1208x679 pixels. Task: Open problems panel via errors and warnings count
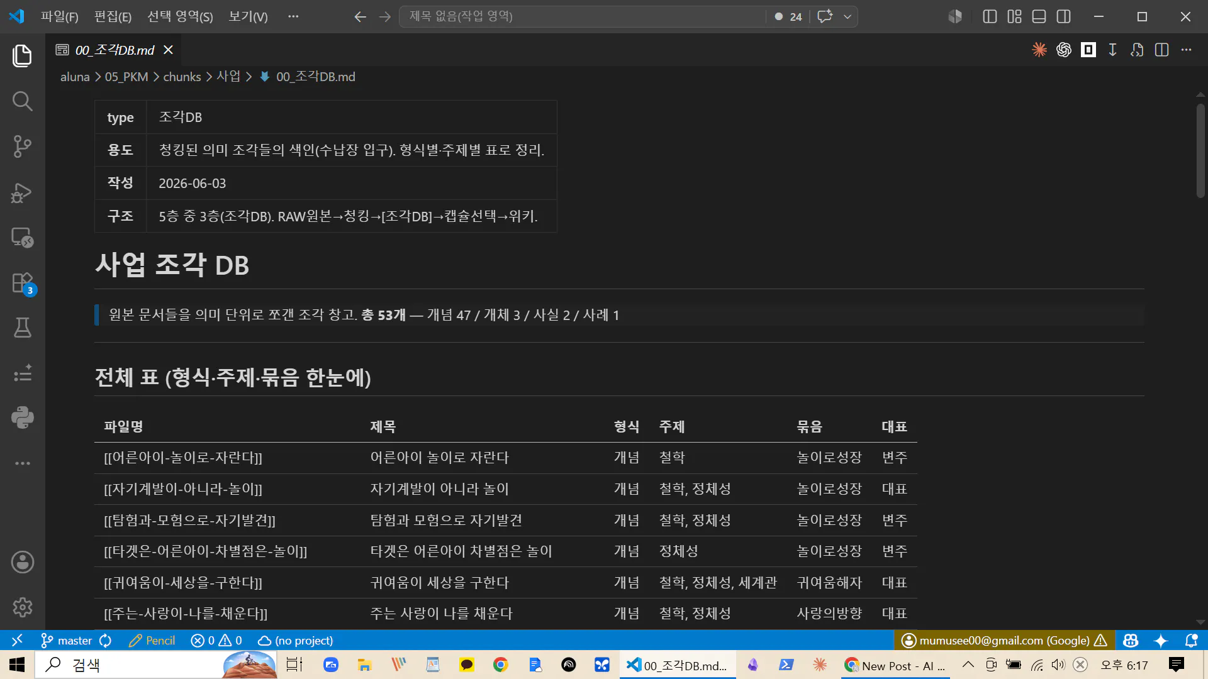pyautogui.click(x=216, y=640)
